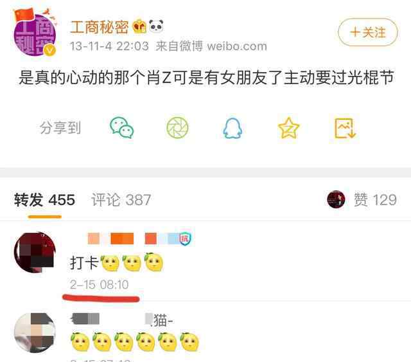
Task: Switch to 转发 455 tab
Action: pos(44,200)
